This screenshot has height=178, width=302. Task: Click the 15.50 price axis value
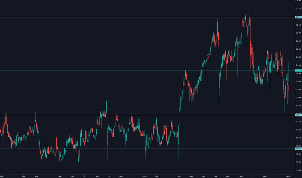(x=298, y=154)
